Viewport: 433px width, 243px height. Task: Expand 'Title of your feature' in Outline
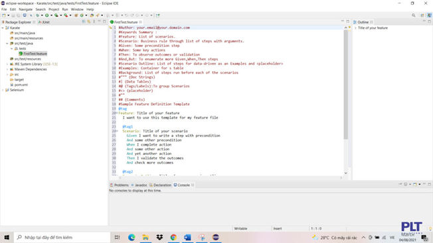[x=355, y=28]
